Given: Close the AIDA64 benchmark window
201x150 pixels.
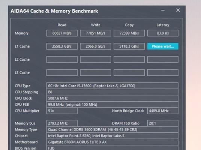Looking at the screenshot, I should 178,10.
